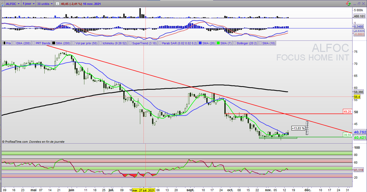Toggle the Prix indicator
This screenshot has height=192, width=367.
pos(6,43)
